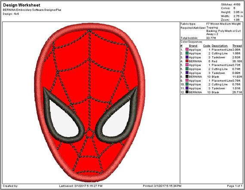Click the purple swatch in color row 11

click(187, 88)
